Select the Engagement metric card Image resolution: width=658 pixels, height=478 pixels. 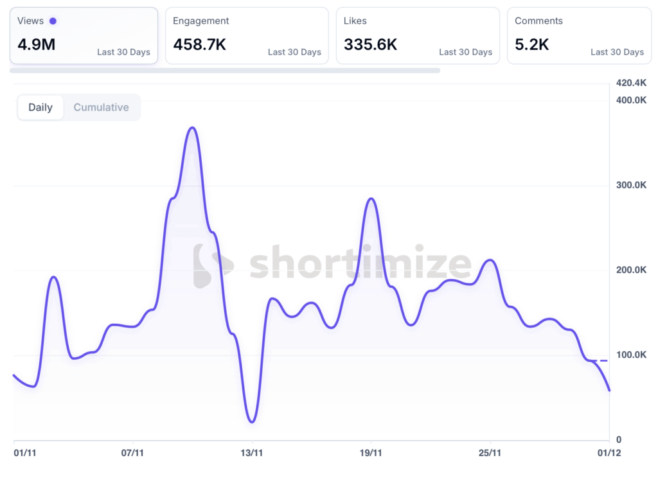click(247, 36)
